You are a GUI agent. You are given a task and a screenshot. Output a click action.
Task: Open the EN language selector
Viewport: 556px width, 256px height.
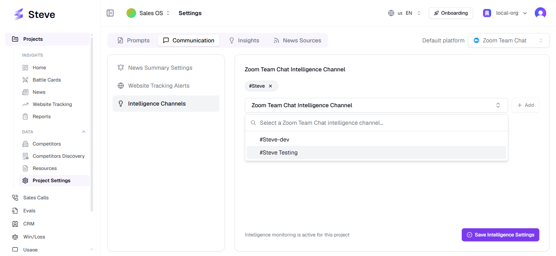pos(404,13)
